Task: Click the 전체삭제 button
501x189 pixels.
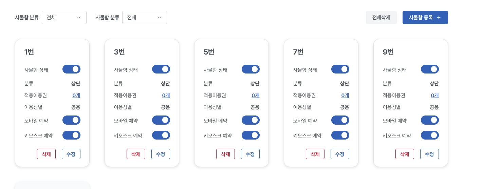Action: [x=381, y=18]
